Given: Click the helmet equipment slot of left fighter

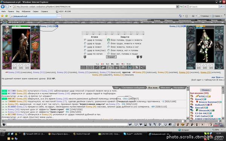Looking at the screenshot, I should (x=7, y=30).
